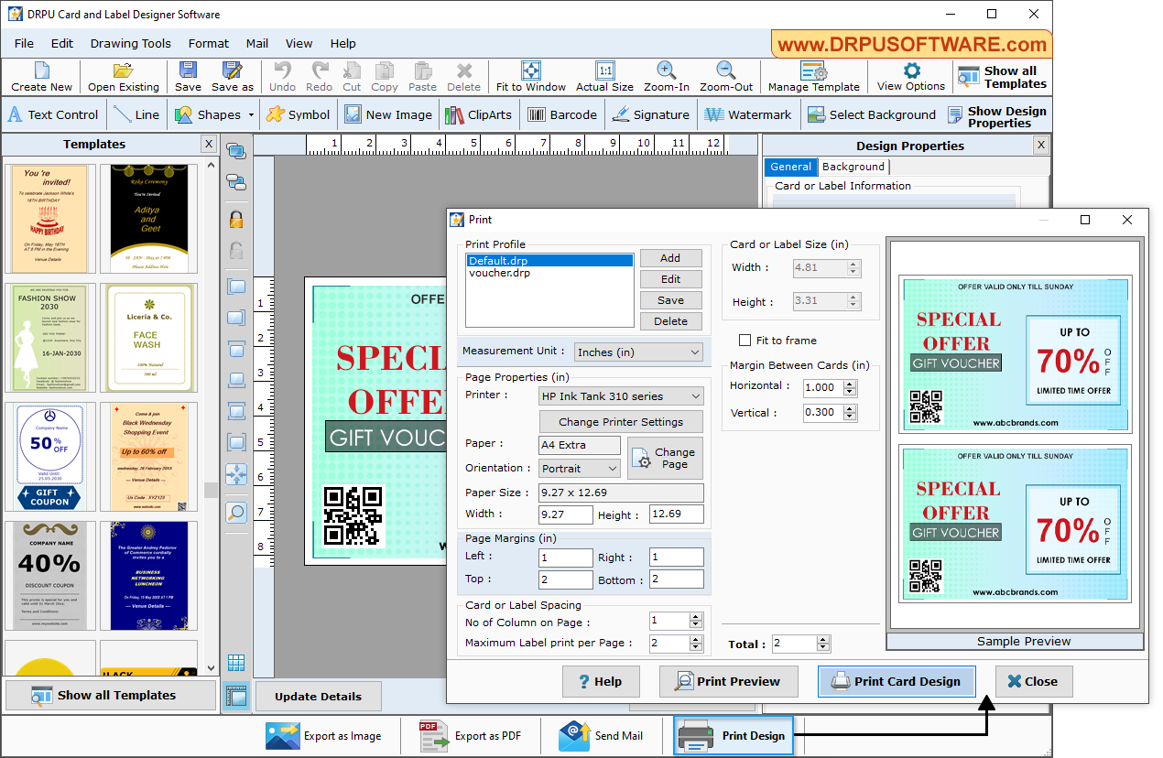
Task: Insert a Signature
Action: tap(651, 114)
